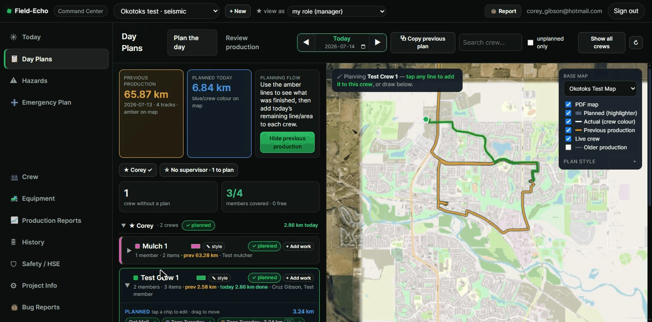Toggle No supervisor · 1 to plan chip

click(199, 170)
